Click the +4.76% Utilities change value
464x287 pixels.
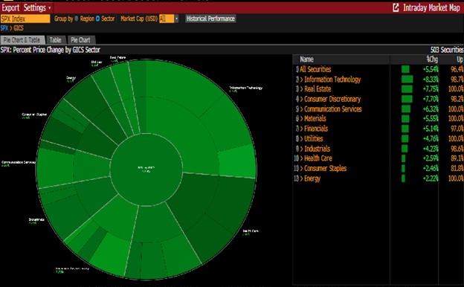[x=431, y=138]
